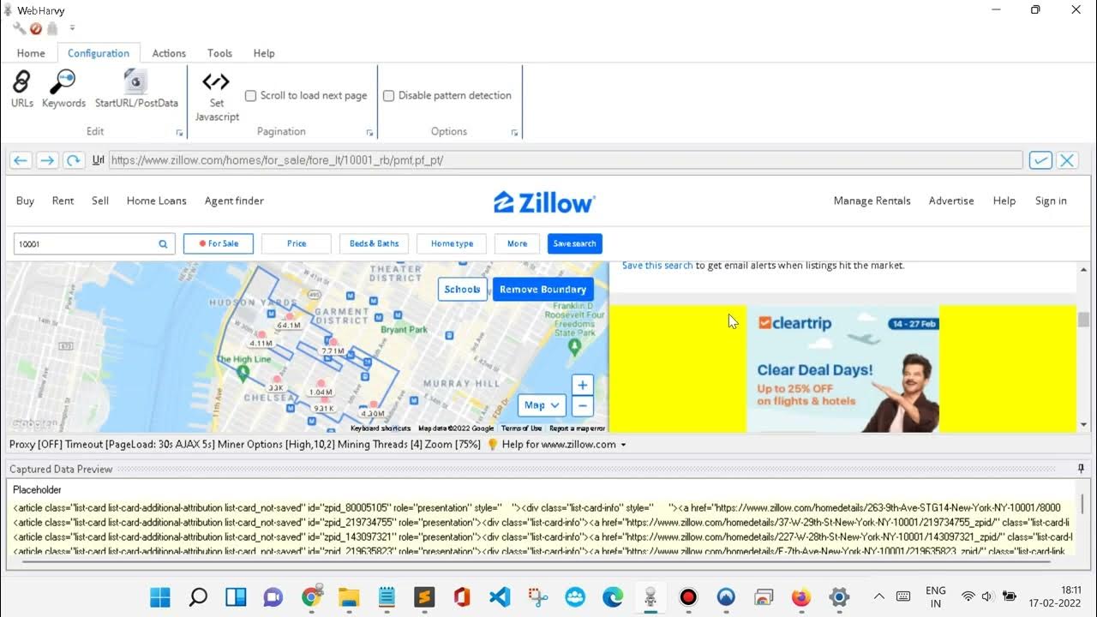1097x617 pixels.
Task: Click the 64.1M map price marker
Action: 289,325
